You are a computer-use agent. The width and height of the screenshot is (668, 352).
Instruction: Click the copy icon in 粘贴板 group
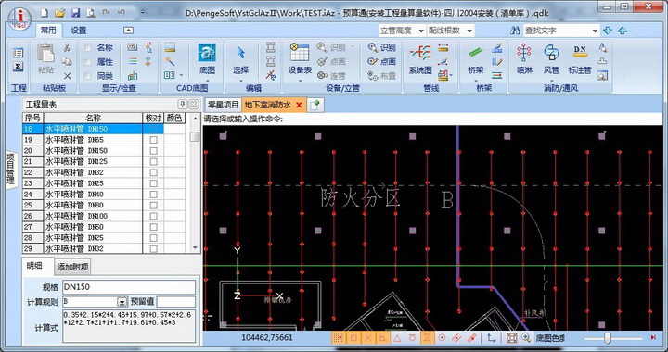67,62
